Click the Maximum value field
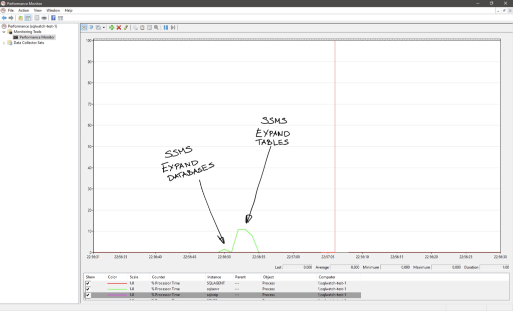 446,267
